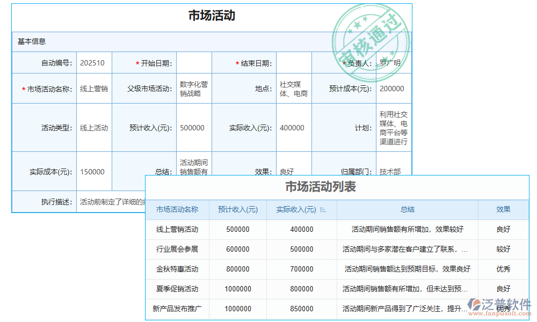
Task: Select the 新产品发布推广 table row
Action: tap(178, 309)
